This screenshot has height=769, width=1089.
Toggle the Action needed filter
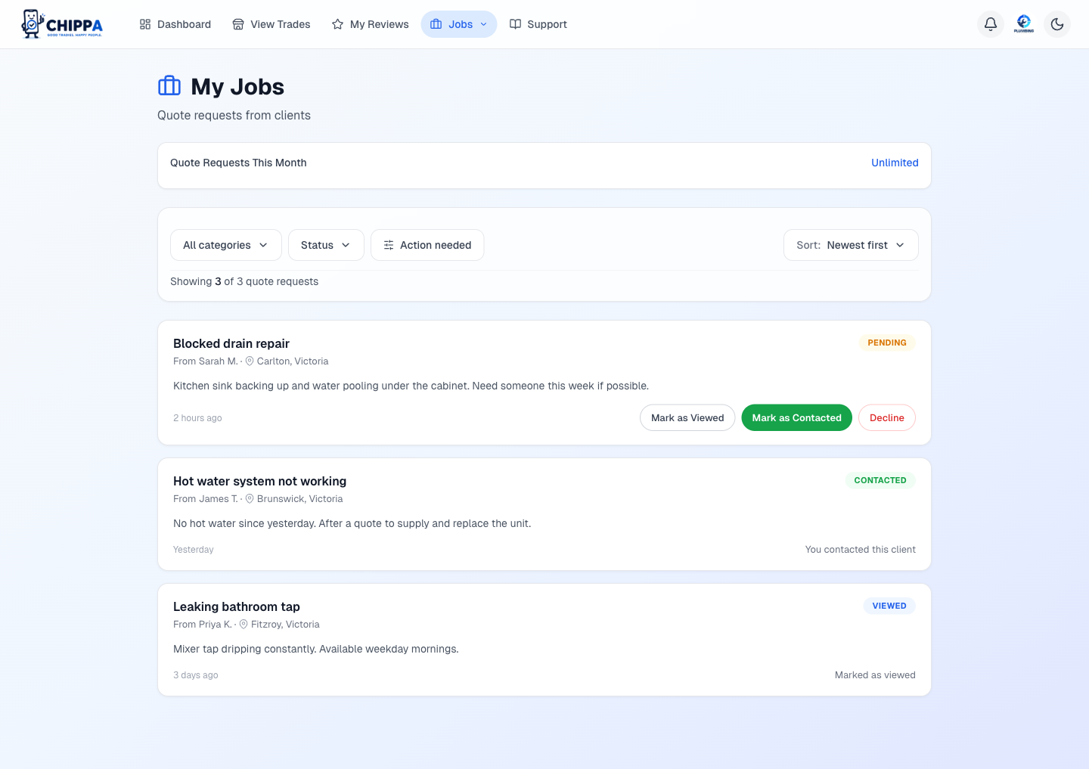point(427,245)
